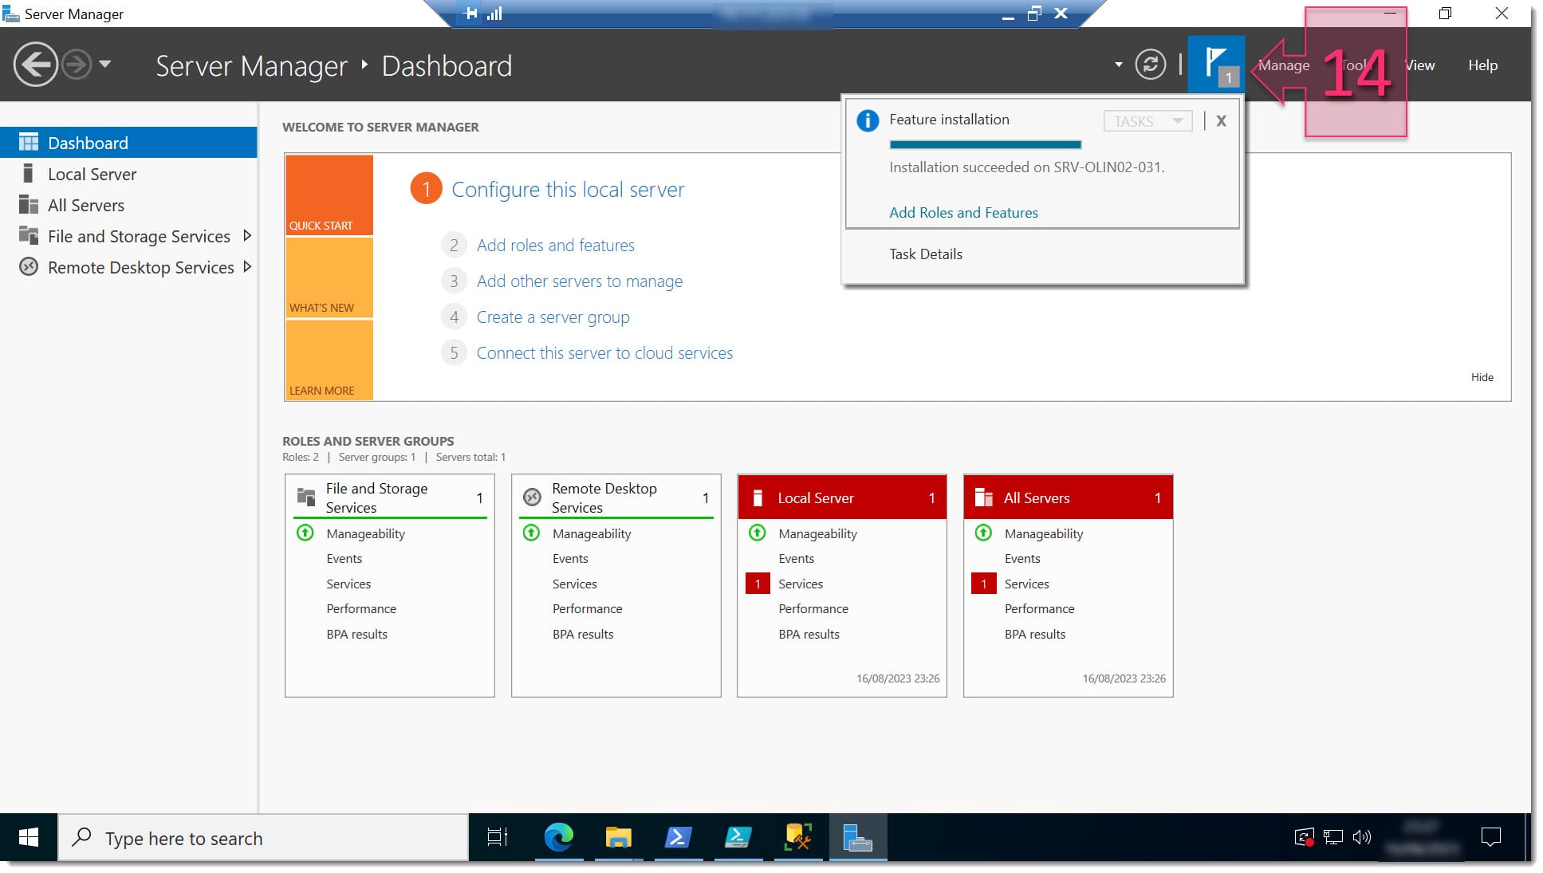Click the network icon in system tray
The width and height of the screenshot is (1543, 873).
(1332, 837)
